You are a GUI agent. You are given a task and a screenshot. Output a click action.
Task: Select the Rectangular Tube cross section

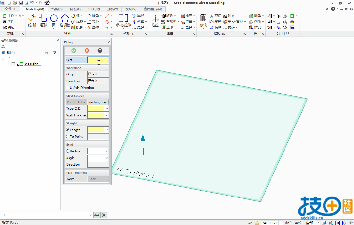coord(98,102)
